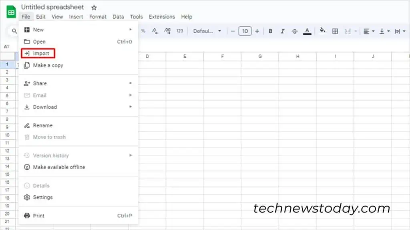This screenshot has height=230, width=410.
Task: Open the Format menu
Action: (98, 17)
